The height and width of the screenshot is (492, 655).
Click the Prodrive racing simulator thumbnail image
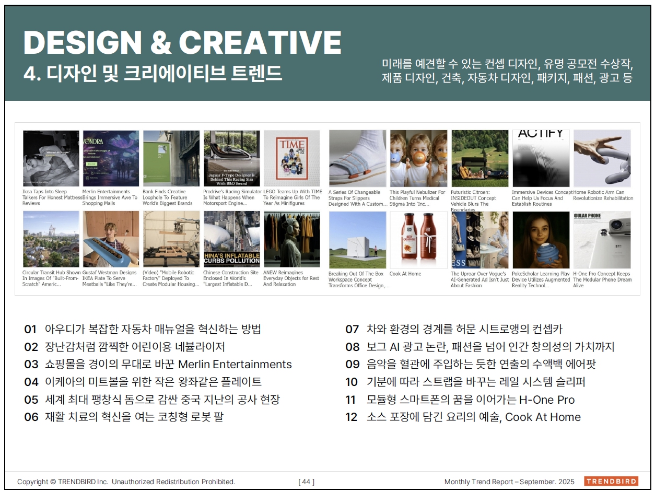pos(231,158)
